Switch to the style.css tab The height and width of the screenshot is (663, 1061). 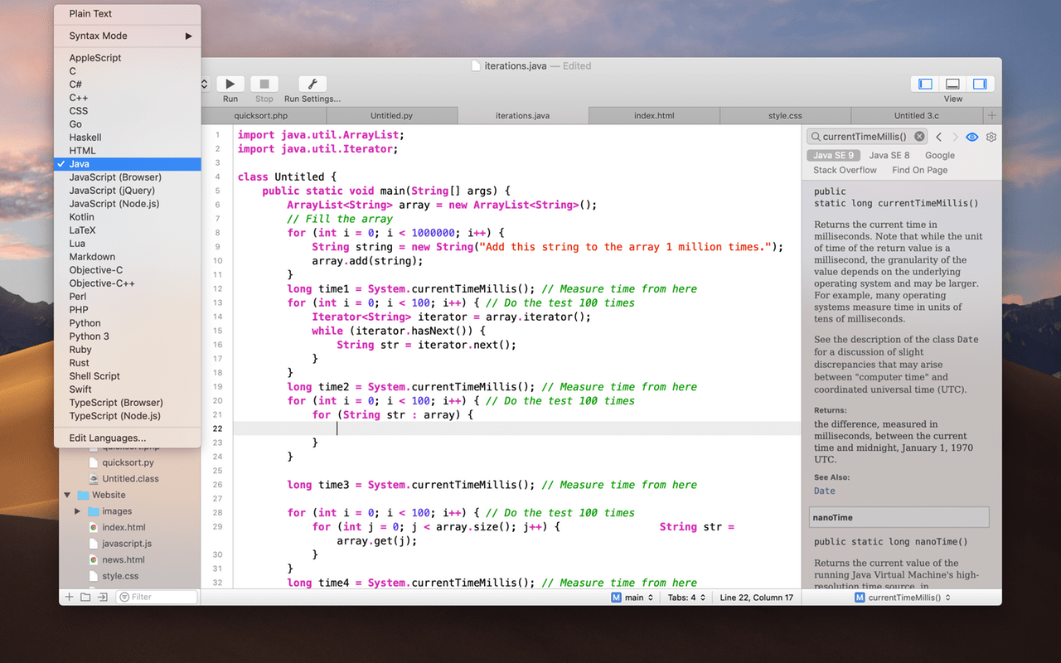pos(784,115)
